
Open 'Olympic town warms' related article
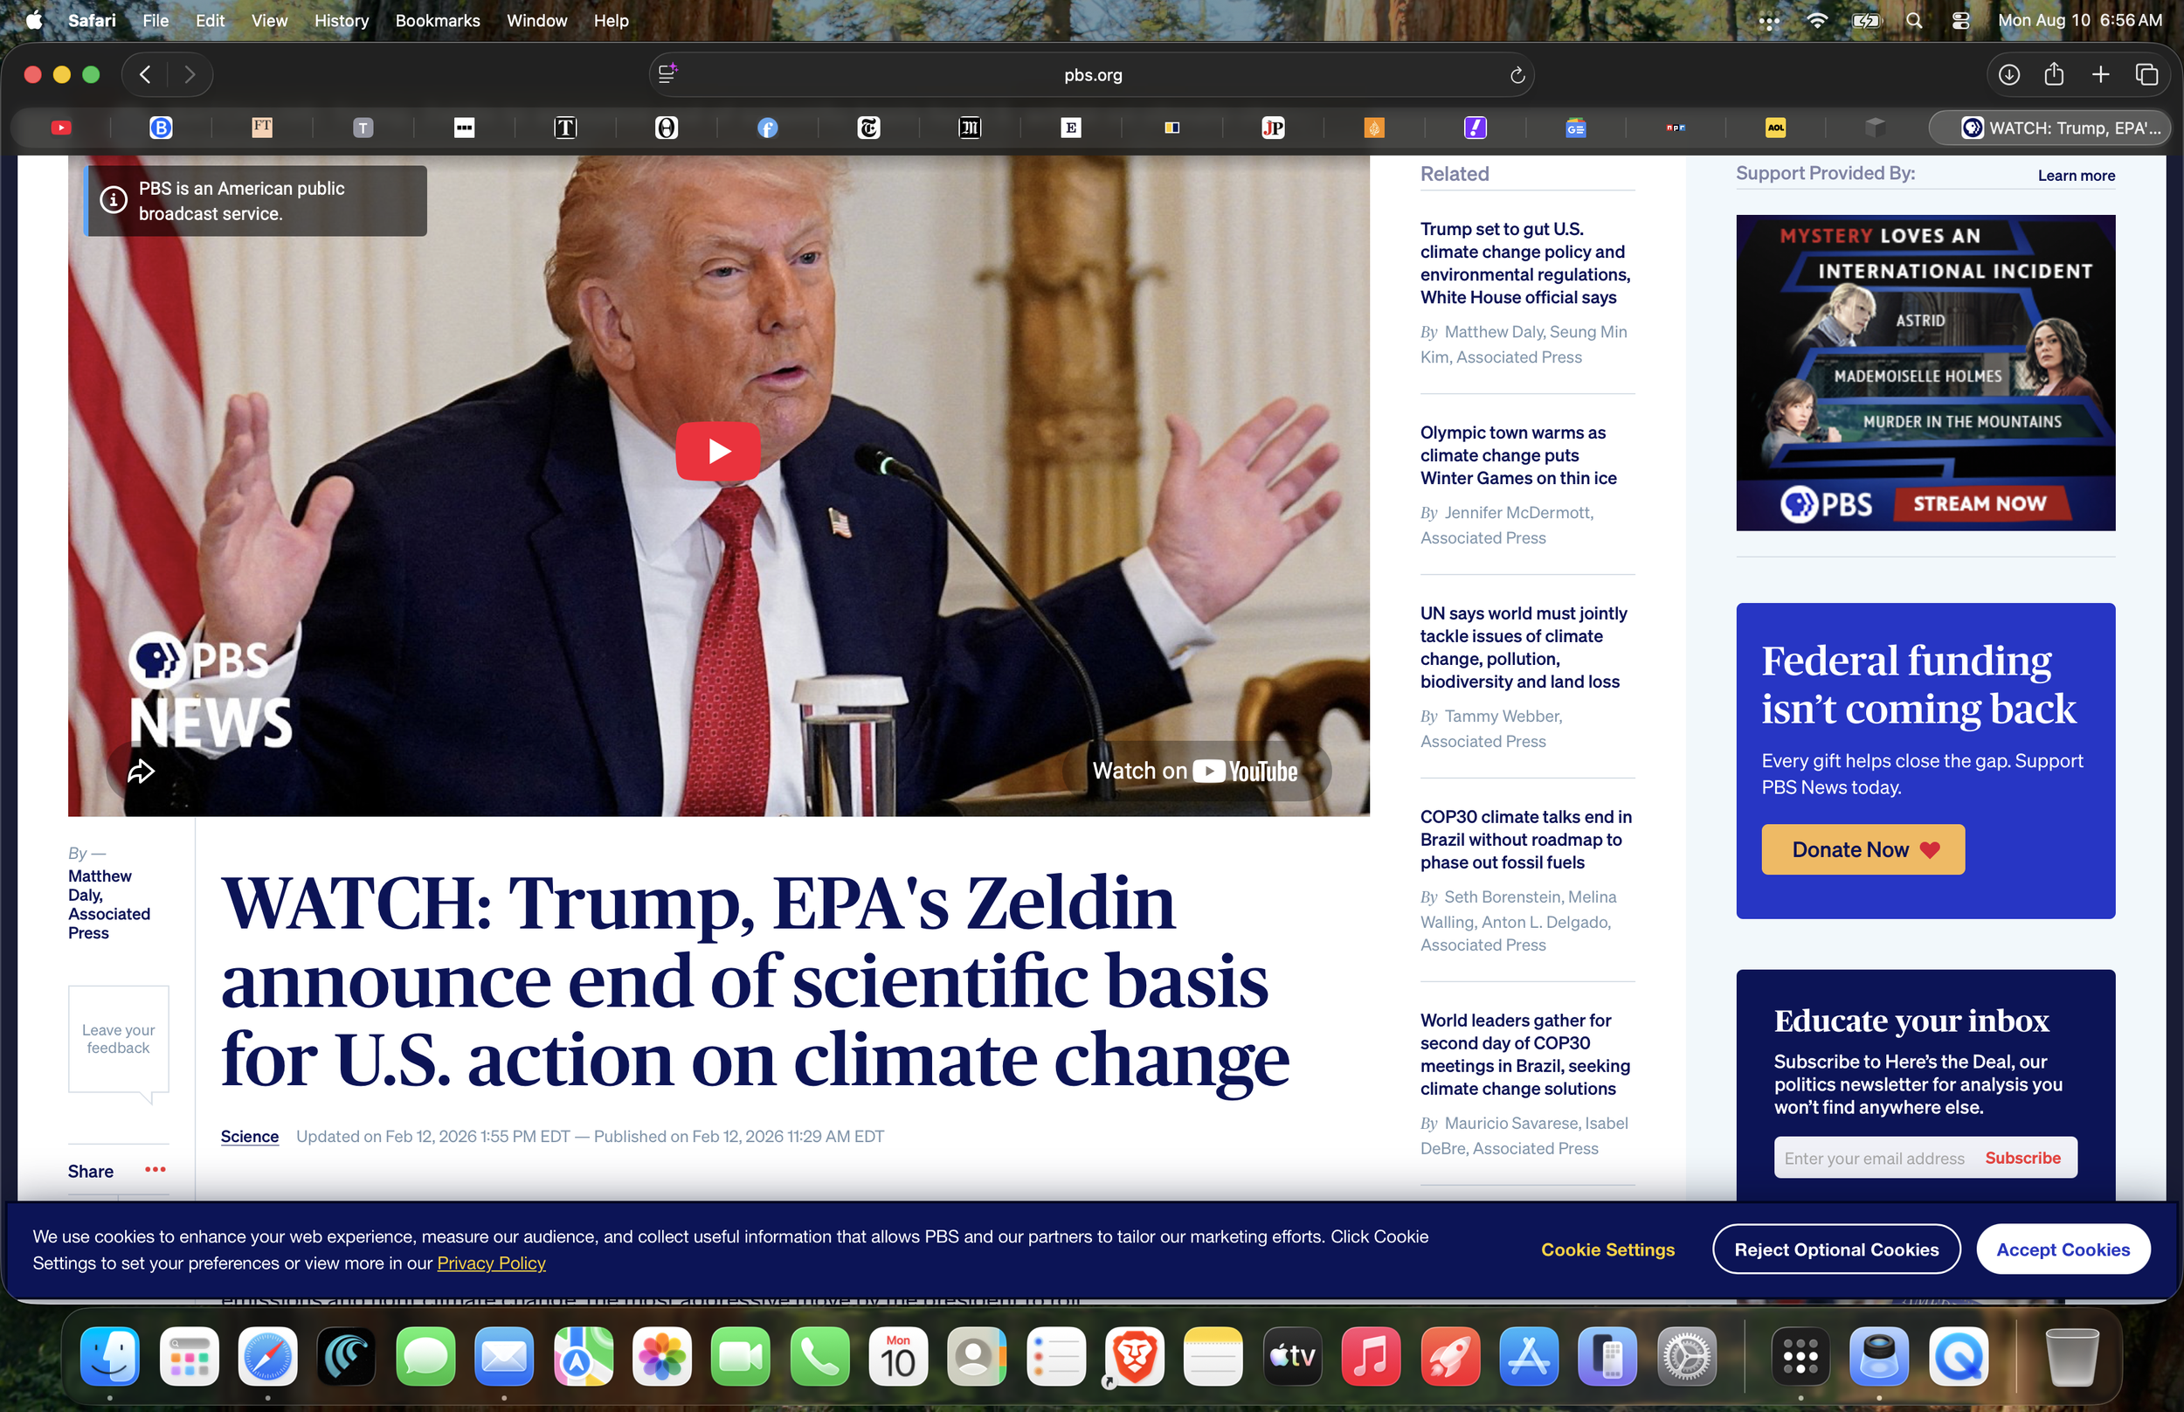pos(1517,454)
